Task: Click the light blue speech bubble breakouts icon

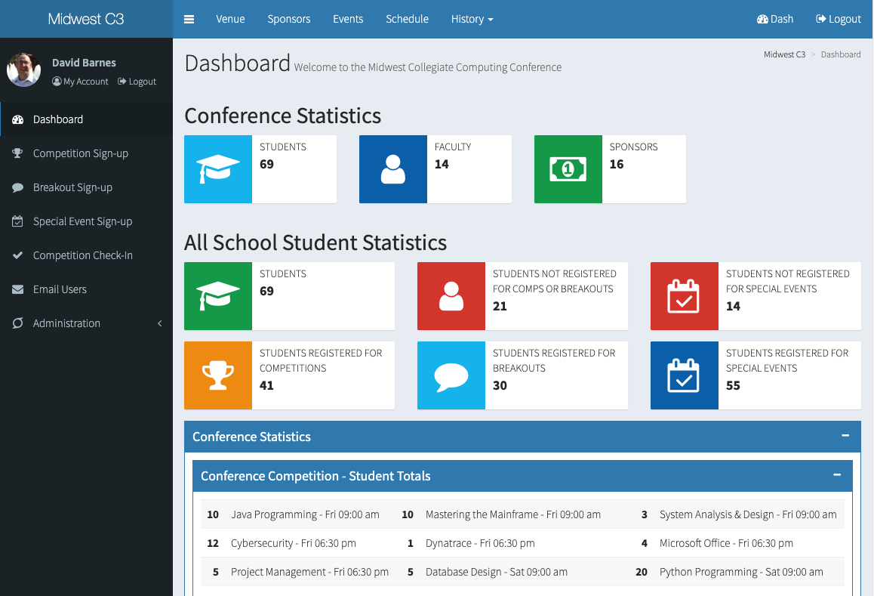Action: [451, 375]
